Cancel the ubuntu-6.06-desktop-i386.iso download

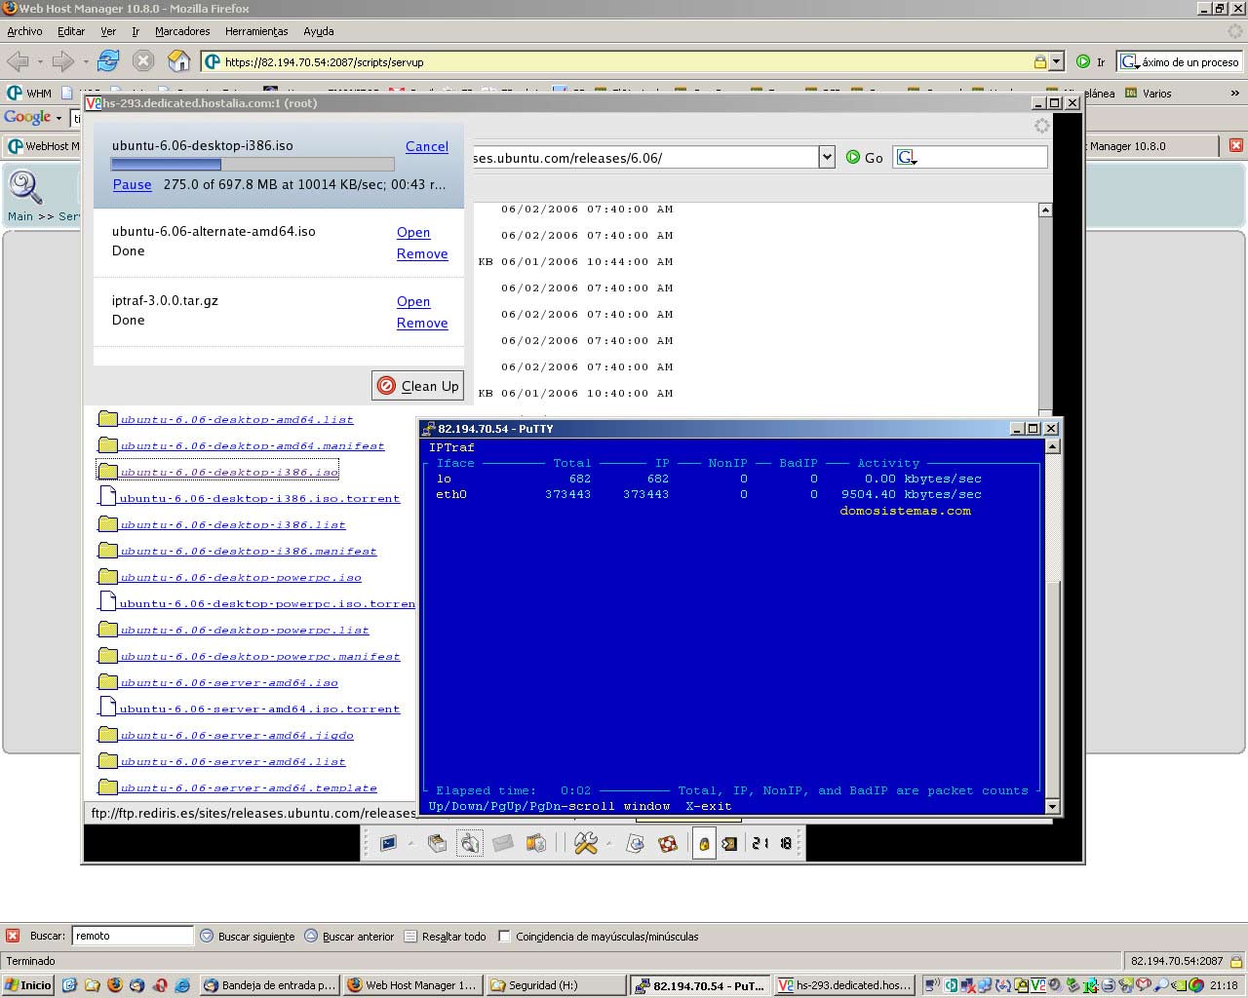[x=426, y=146]
